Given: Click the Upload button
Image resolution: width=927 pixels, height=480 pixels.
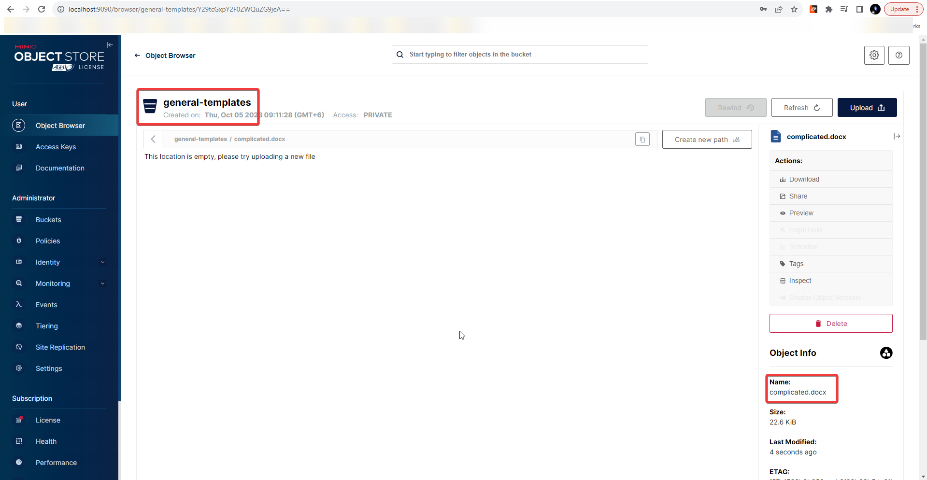Looking at the screenshot, I should [x=866, y=107].
